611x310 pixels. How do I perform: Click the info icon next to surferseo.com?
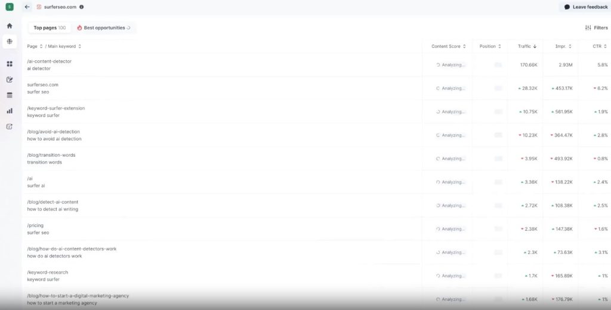(x=81, y=7)
